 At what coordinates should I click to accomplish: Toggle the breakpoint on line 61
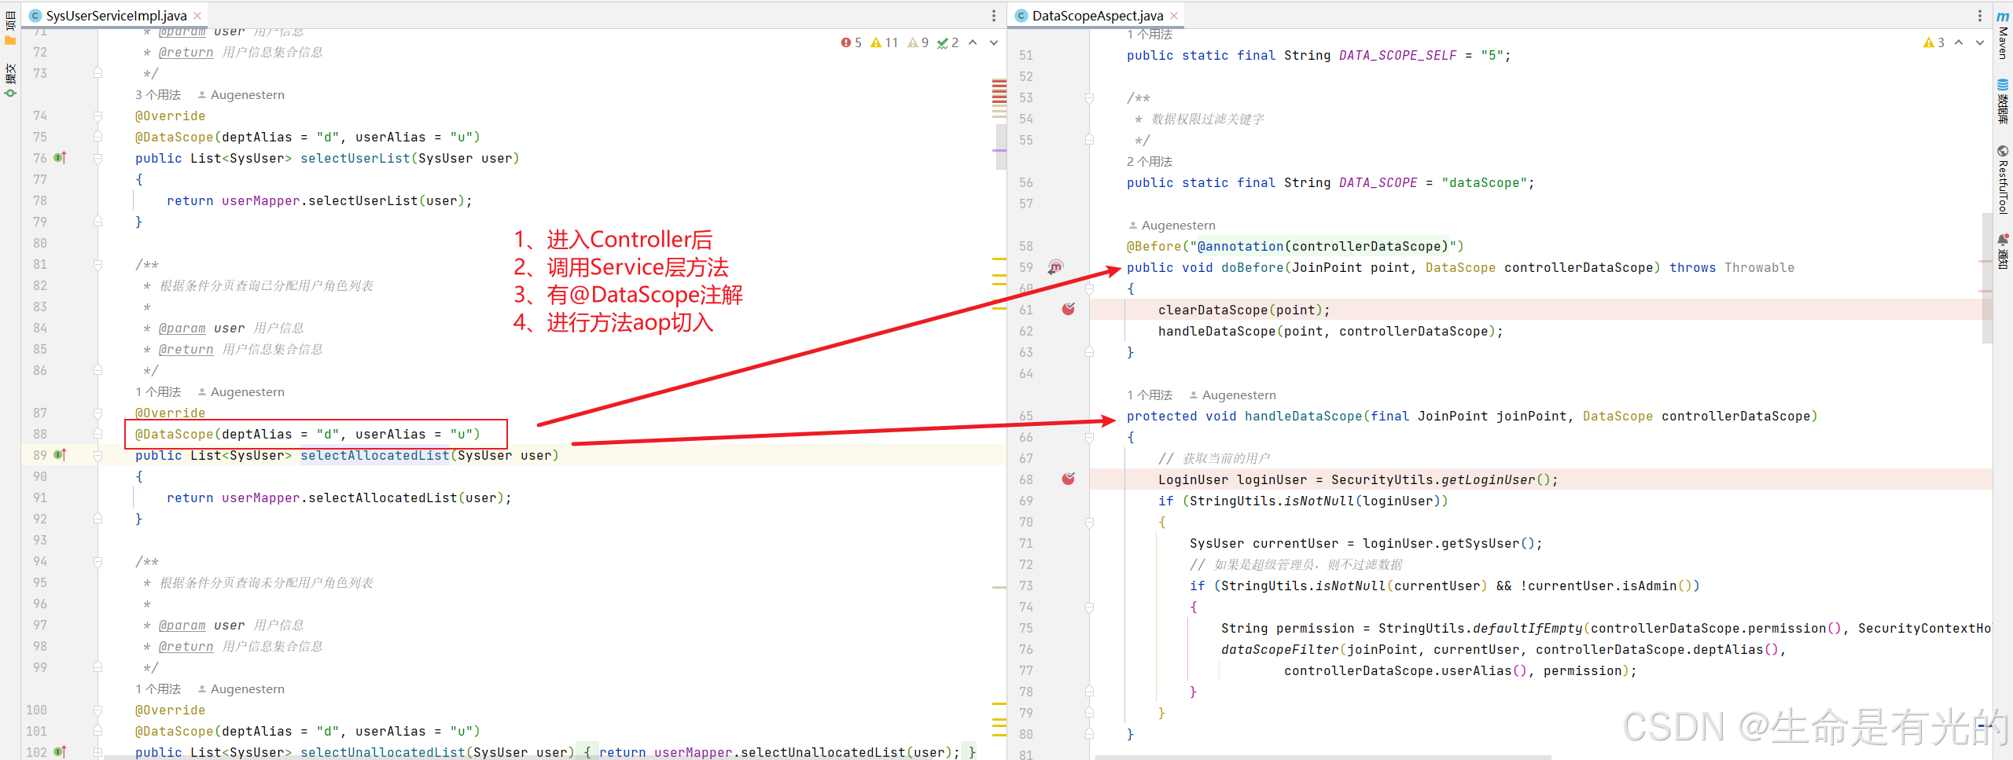click(1069, 310)
